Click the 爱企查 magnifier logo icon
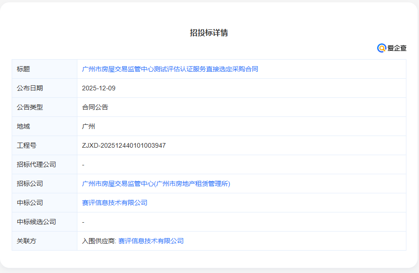The height and width of the screenshot is (273, 419). tap(380, 47)
